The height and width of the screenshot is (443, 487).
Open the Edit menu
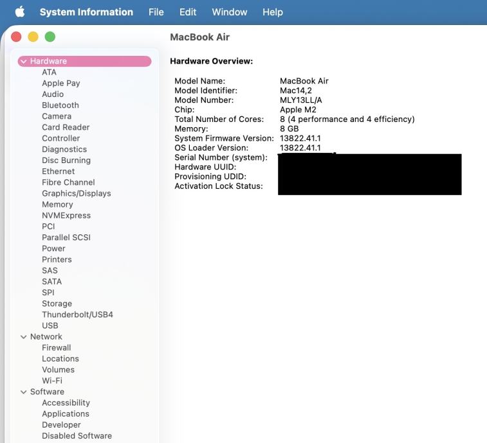pyautogui.click(x=188, y=12)
